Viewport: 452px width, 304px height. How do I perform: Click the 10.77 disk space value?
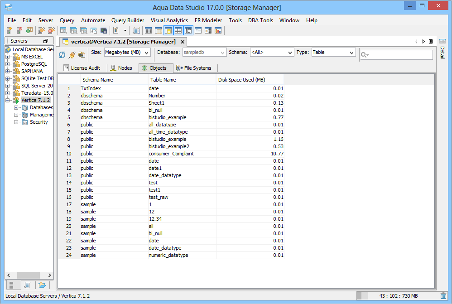click(277, 154)
